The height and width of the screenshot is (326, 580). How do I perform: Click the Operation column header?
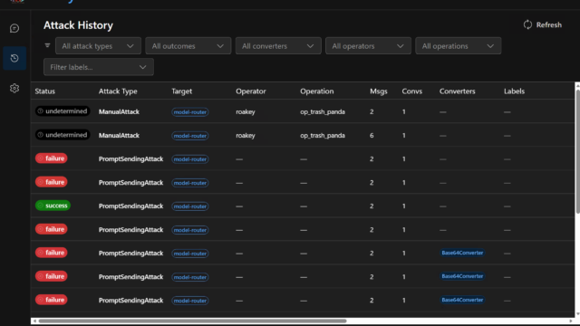[316, 91]
